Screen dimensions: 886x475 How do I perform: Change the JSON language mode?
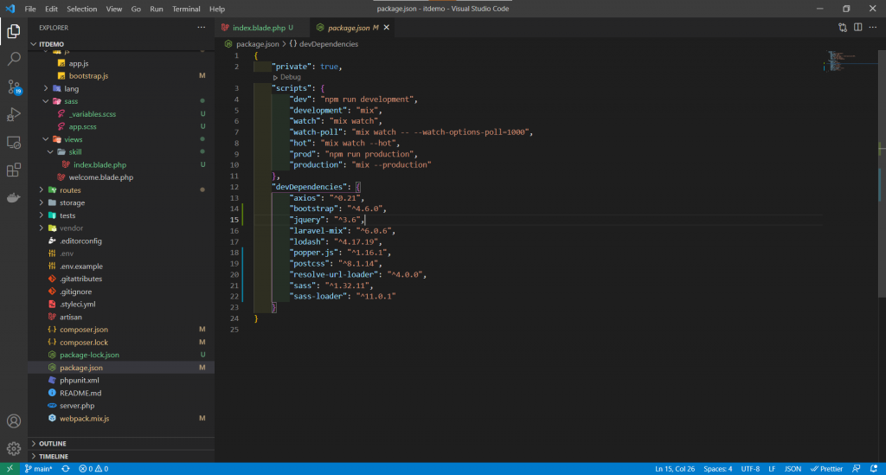click(793, 469)
